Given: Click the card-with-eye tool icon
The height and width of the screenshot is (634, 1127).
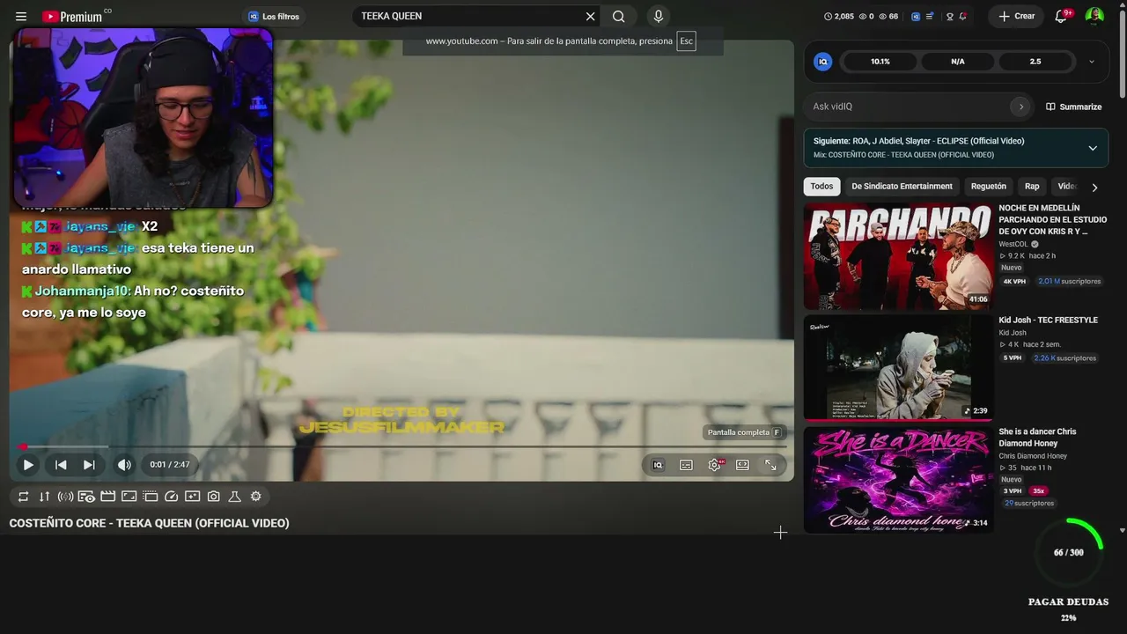Looking at the screenshot, I should (86, 497).
